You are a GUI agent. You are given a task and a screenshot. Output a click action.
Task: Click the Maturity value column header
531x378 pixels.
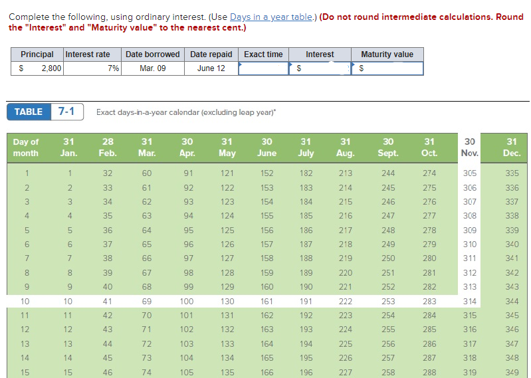(387, 54)
